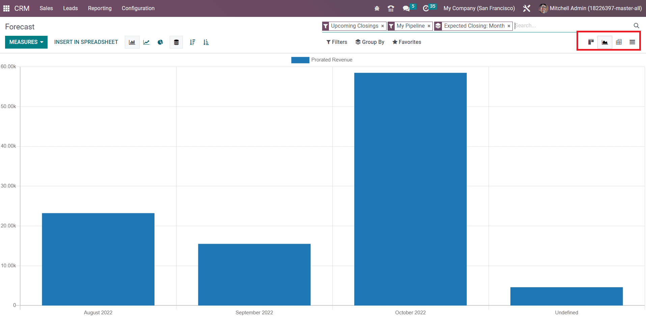Expand the Group By options
This screenshot has height=317, width=646.
pyautogui.click(x=370, y=42)
